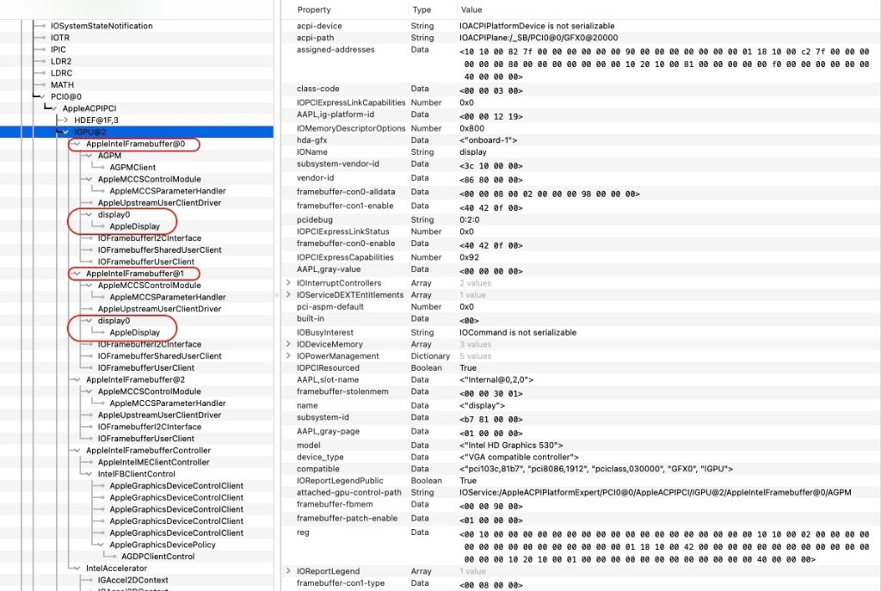Image resolution: width=881 pixels, height=591 pixels.
Task: Select the subsystem-vendor-id property row
Action: 581,164
